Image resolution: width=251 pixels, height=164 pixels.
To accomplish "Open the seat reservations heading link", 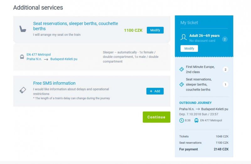I will point(76,26).
